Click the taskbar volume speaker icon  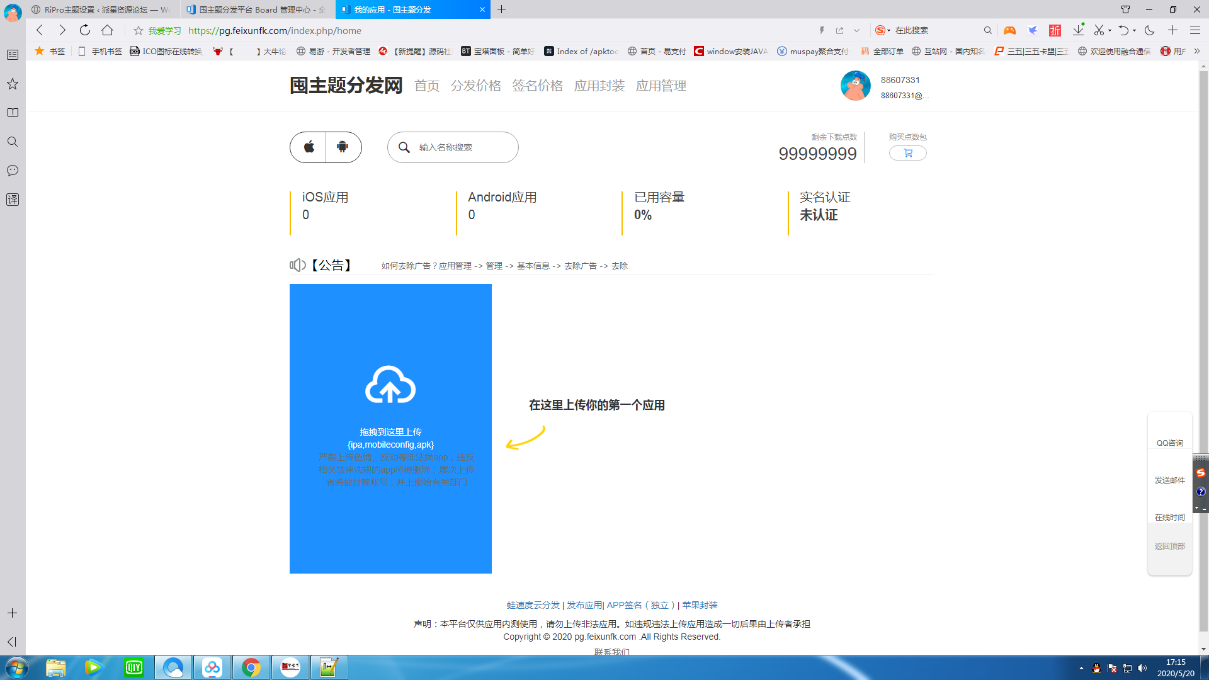click(1142, 668)
